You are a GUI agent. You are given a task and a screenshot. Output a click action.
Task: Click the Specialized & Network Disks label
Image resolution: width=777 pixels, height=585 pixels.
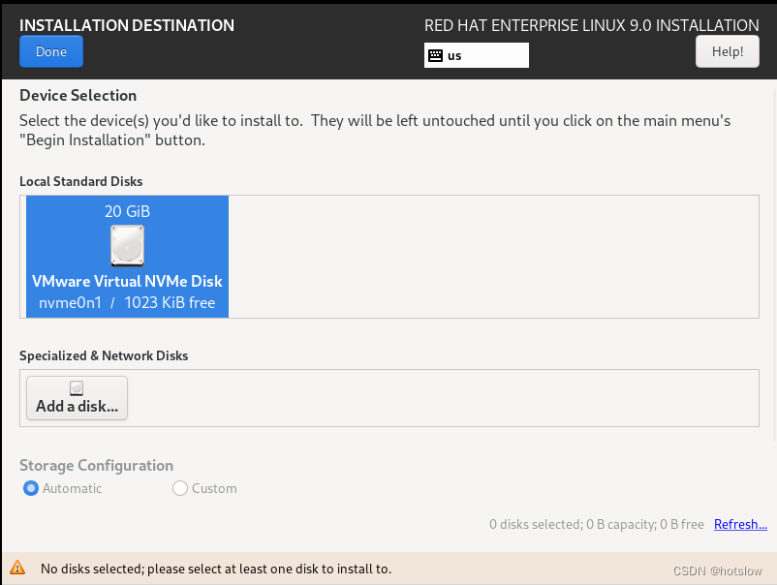pos(104,355)
